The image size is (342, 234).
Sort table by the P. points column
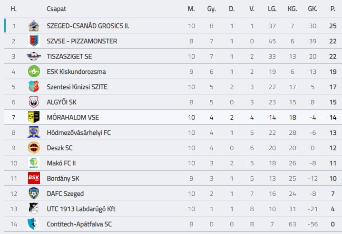point(332,9)
